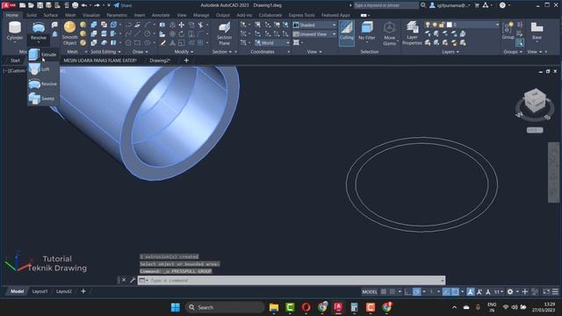
Task: Open the Start tab
Action: (x=15, y=61)
